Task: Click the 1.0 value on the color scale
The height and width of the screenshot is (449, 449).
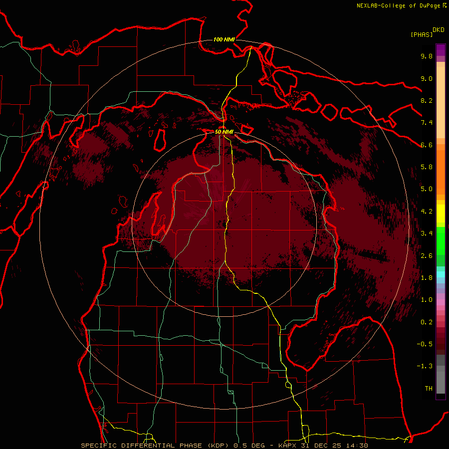Action: tap(427, 300)
